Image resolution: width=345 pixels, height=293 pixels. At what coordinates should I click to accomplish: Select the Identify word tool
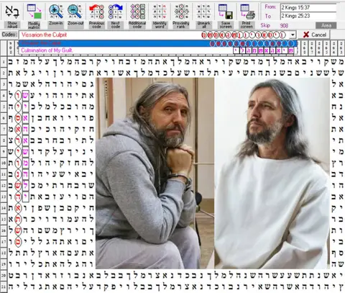pyautogui.click(x=160, y=12)
